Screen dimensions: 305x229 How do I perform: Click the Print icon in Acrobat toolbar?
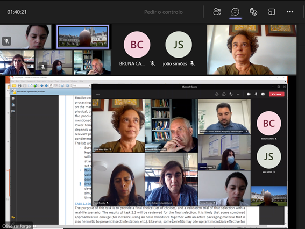pyautogui.click(x=19, y=85)
